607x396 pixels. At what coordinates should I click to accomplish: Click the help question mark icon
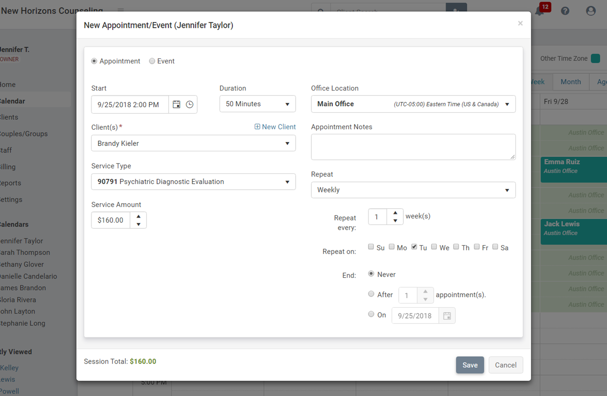pyautogui.click(x=565, y=10)
